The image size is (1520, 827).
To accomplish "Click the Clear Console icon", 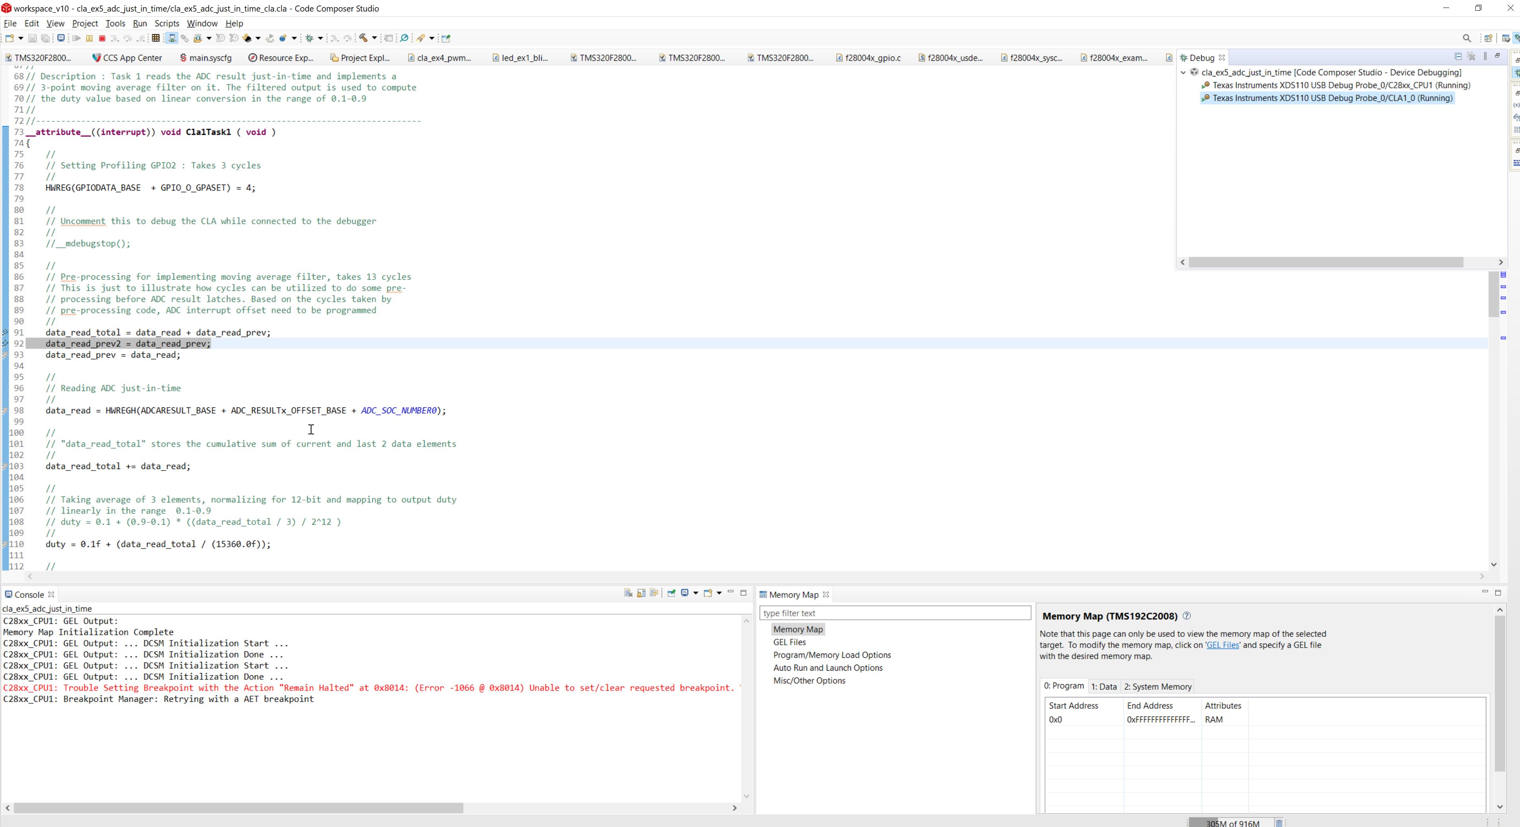I will pyautogui.click(x=628, y=593).
